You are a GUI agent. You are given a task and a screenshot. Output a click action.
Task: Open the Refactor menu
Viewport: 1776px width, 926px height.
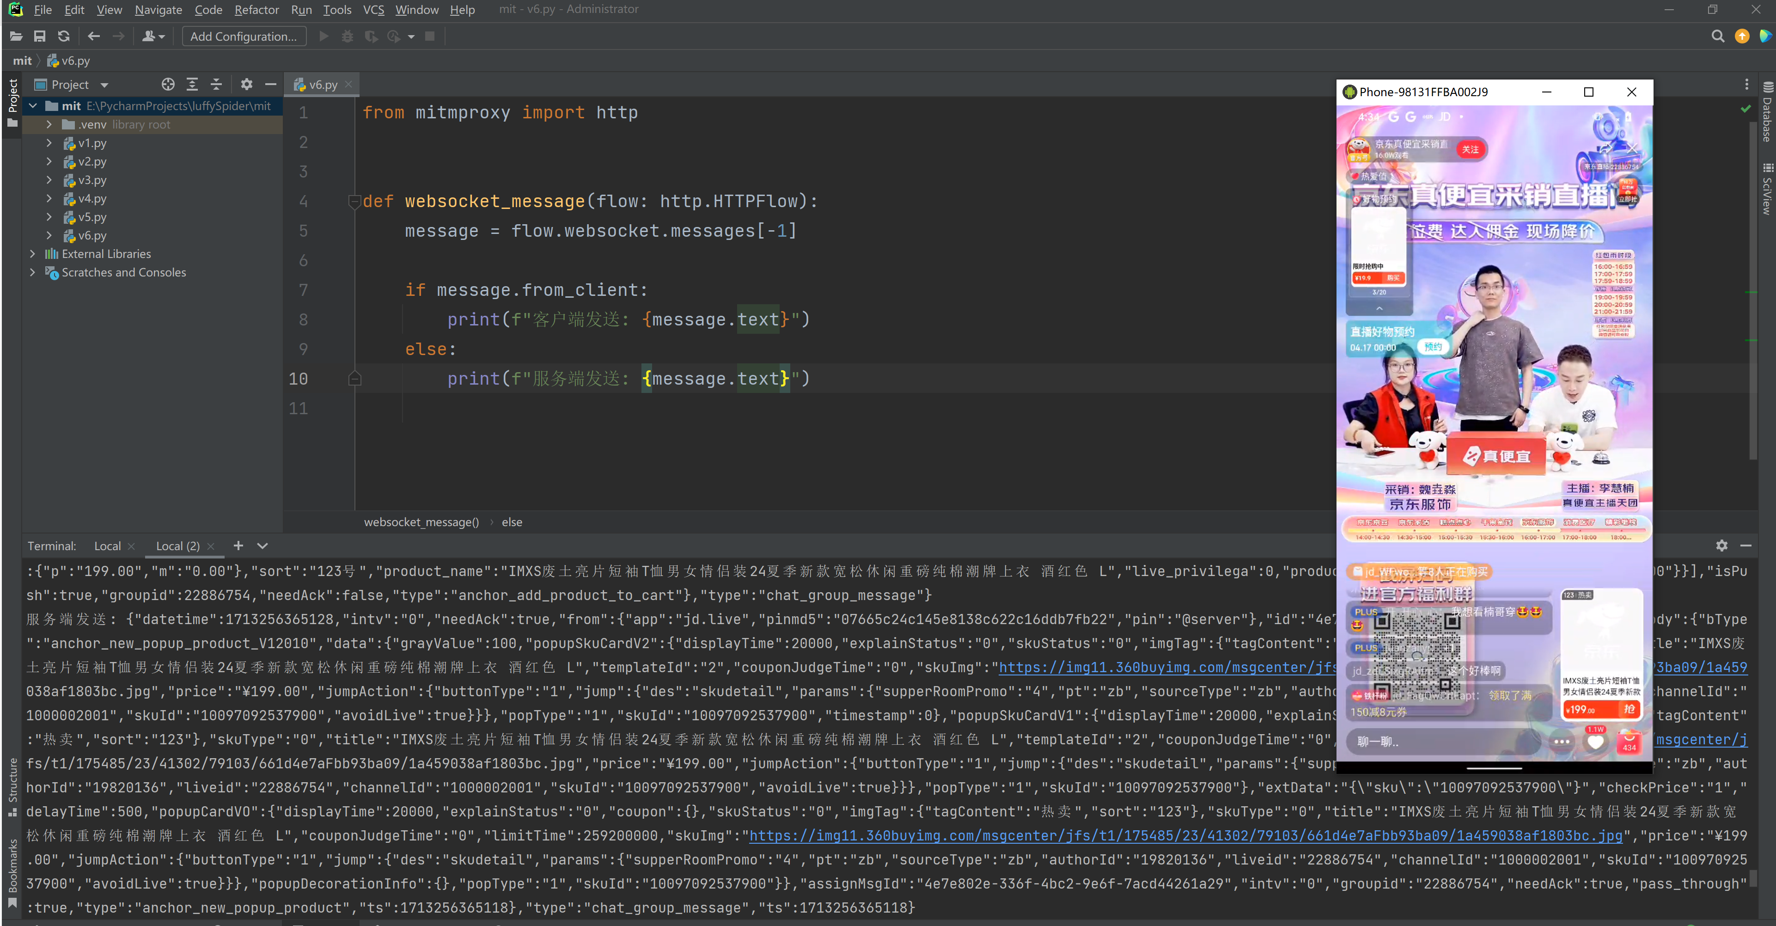pos(256,10)
